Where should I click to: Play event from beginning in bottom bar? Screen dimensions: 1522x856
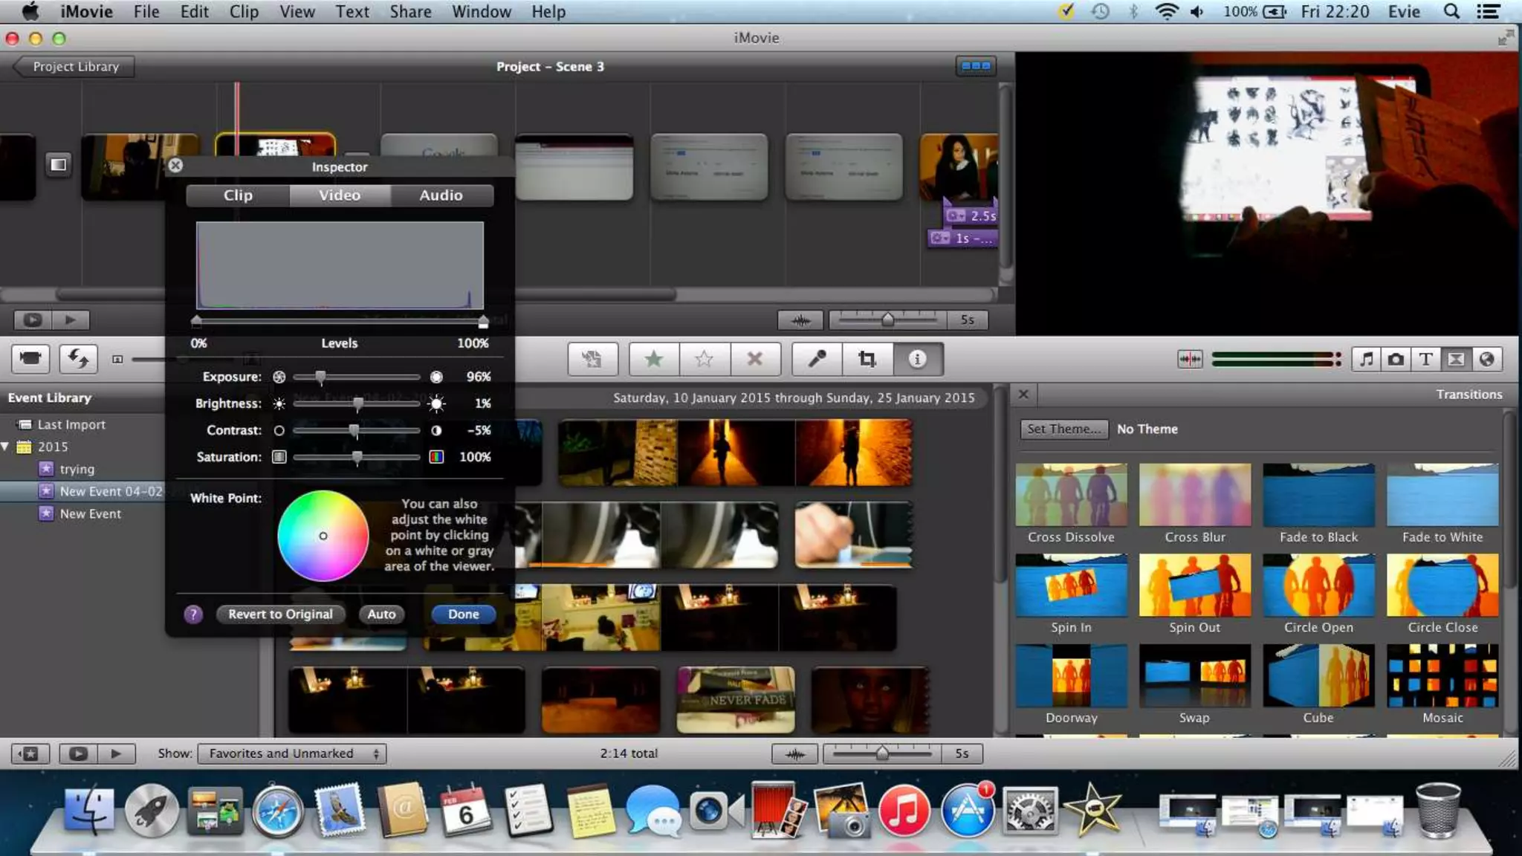(x=116, y=753)
